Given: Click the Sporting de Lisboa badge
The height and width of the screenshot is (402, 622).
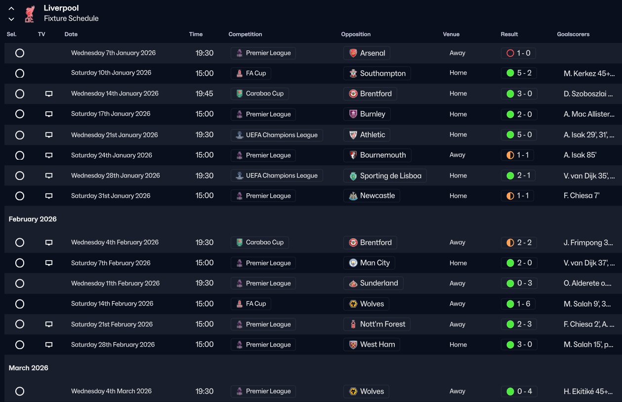Looking at the screenshot, I should click(x=353, y=176).
